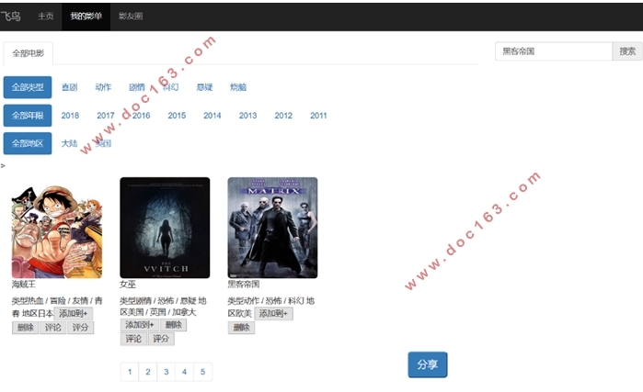Filter movies by year 2013
This screenshot has width=643, height=392.
[x=247, y=116]
